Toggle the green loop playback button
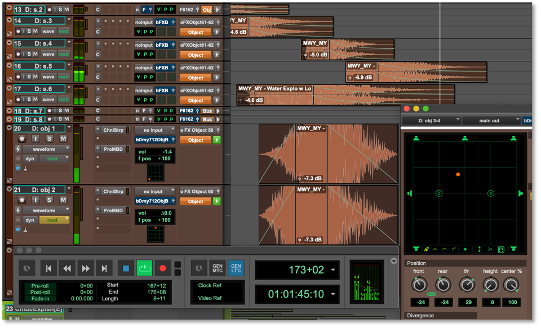The height and width of the screenshot is (328, 541). (145, 268)
